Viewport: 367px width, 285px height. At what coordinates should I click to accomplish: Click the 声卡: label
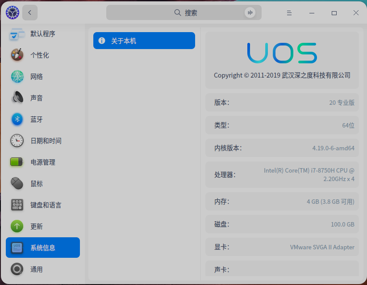[221, 270]
